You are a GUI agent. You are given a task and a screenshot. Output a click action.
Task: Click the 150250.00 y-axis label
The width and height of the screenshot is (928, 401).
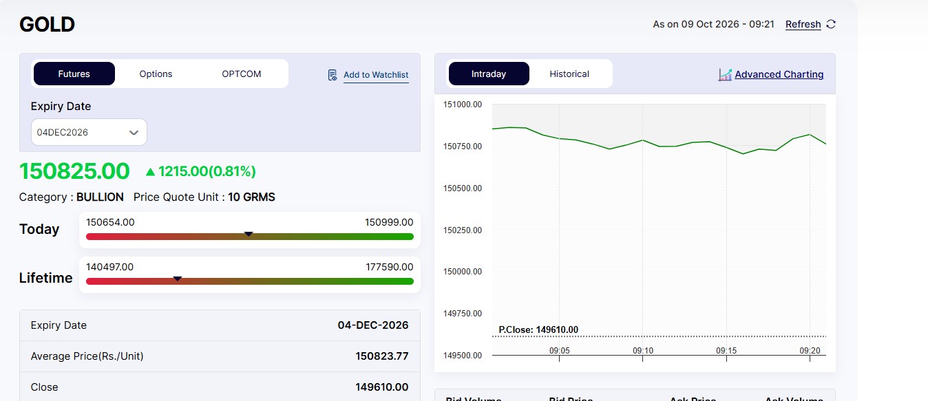463,230
